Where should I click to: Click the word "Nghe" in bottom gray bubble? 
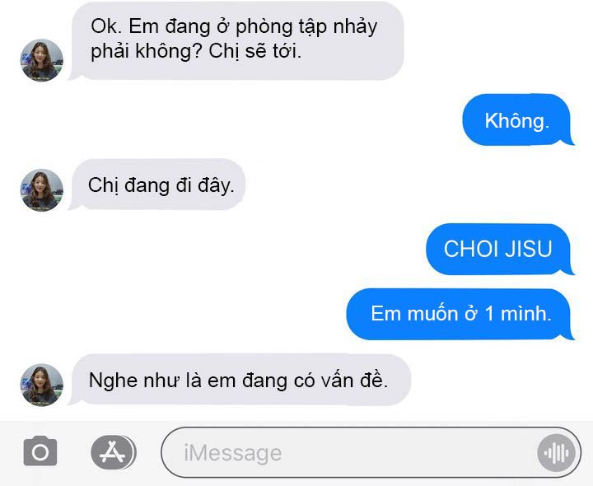click(x=113, y=381)
